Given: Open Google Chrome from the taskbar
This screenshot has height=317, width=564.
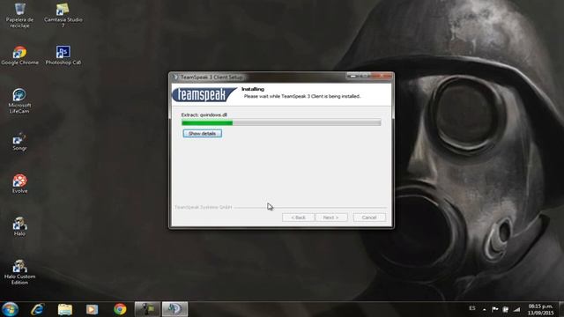Looking at the screenshot, I should point(120,309).
